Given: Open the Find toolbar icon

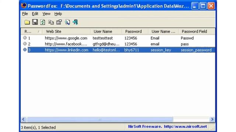Looking at the screenshot, I should (67, 22).
